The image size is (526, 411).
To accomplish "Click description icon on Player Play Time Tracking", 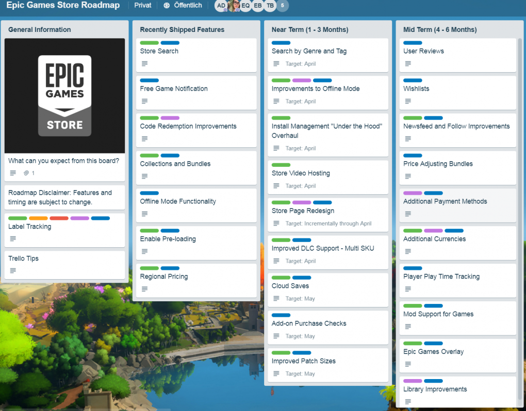I will [408, 288].
